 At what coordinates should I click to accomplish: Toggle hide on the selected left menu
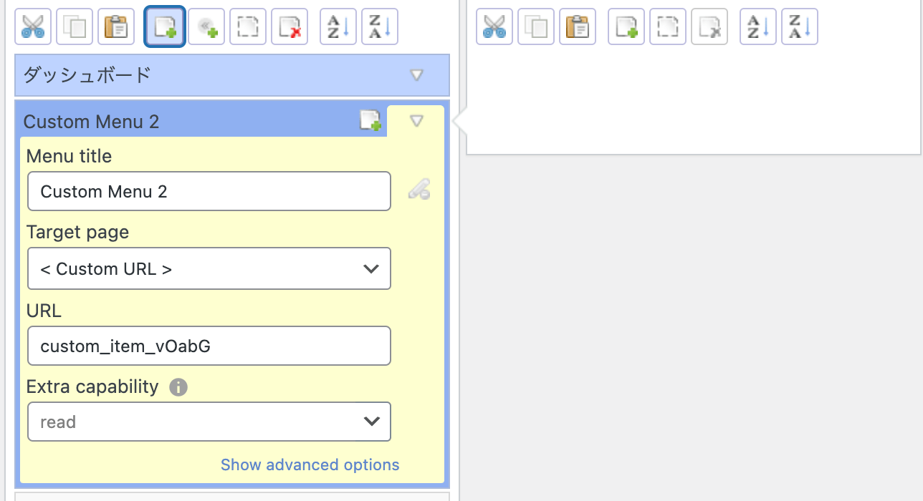point(248,27)
